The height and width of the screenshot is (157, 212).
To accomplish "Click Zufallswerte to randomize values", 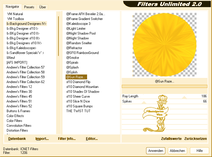I will tap(171, 138).
